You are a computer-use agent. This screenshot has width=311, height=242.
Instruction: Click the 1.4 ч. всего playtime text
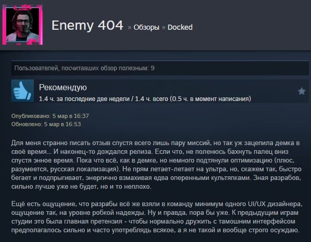point(151,99)
